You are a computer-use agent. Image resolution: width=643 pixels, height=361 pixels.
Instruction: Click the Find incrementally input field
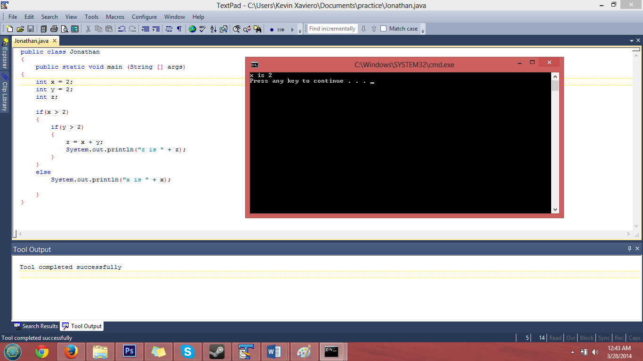[332, 29]
